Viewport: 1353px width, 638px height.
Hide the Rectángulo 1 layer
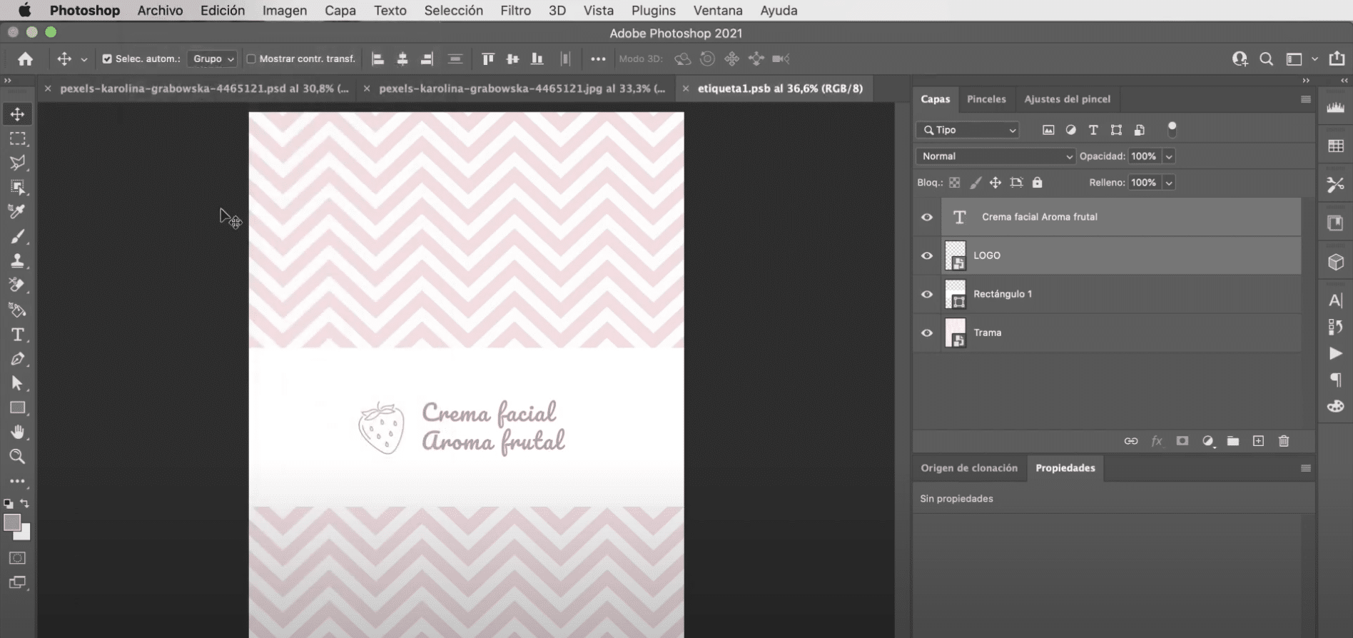(927, 294)
